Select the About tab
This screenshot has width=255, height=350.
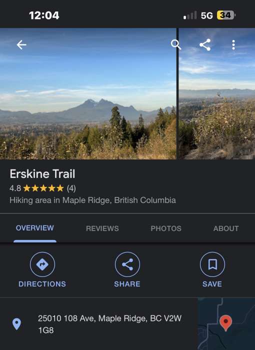226,228
